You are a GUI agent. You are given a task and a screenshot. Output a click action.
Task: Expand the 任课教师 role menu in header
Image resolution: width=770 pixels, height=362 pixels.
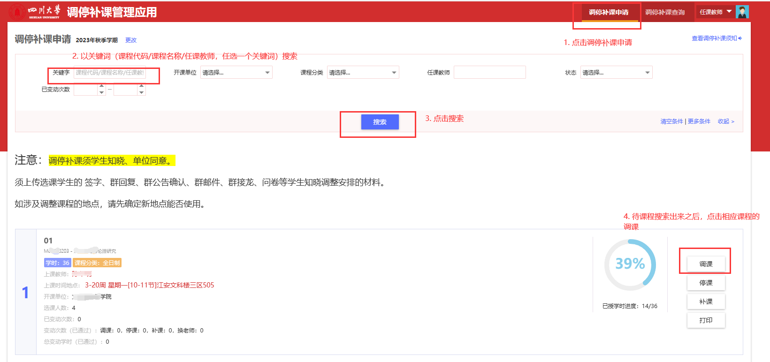click(x=715, y=12)
